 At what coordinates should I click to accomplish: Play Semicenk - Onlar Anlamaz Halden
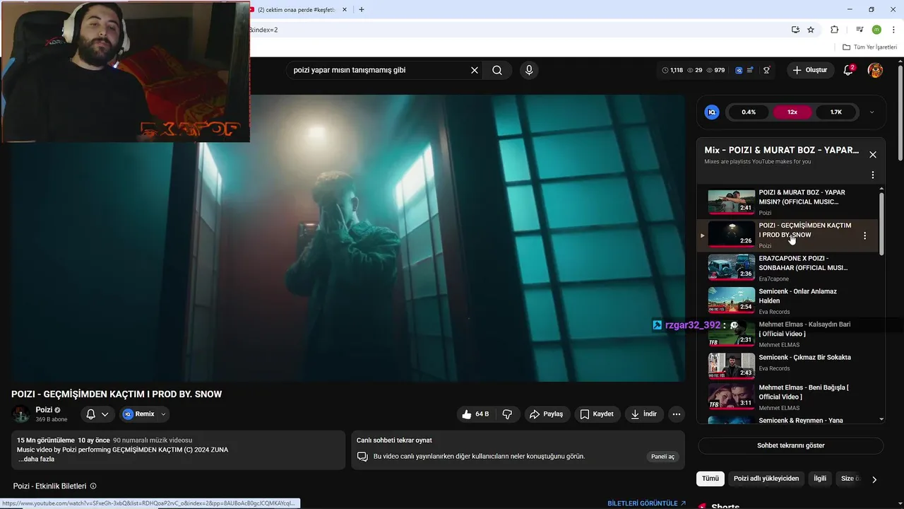(732, 300)
